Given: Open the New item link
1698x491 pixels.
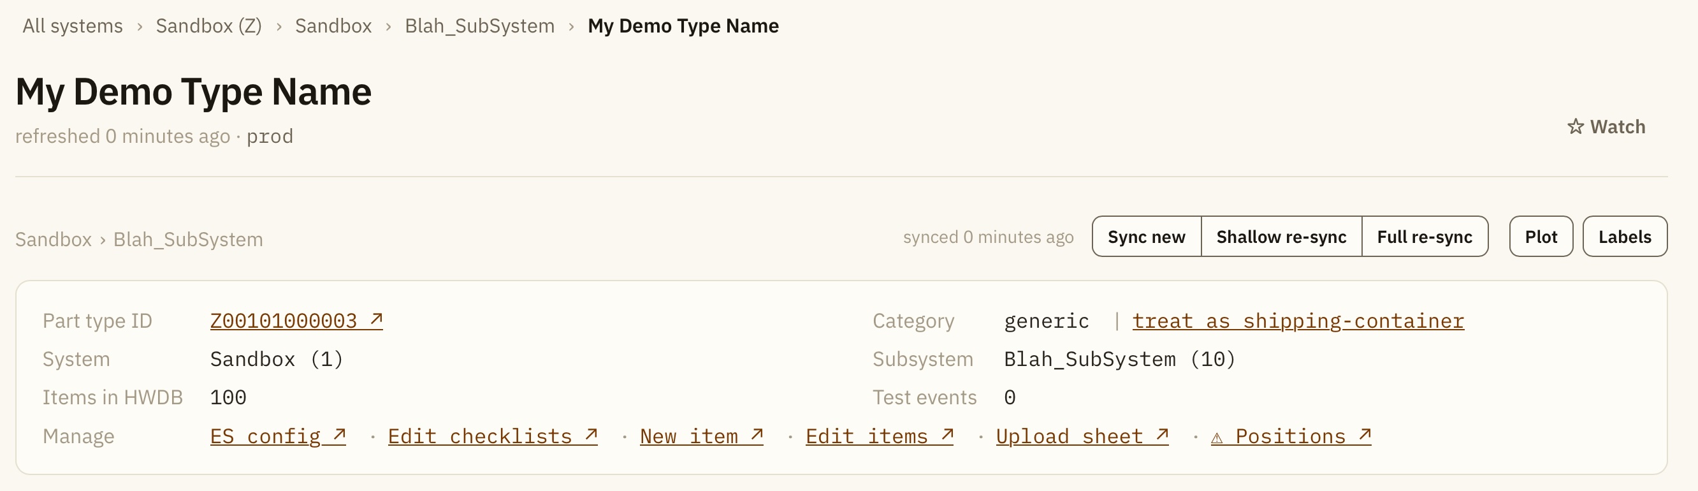Looking at the screenshot, I should click(x=701, y=436).
